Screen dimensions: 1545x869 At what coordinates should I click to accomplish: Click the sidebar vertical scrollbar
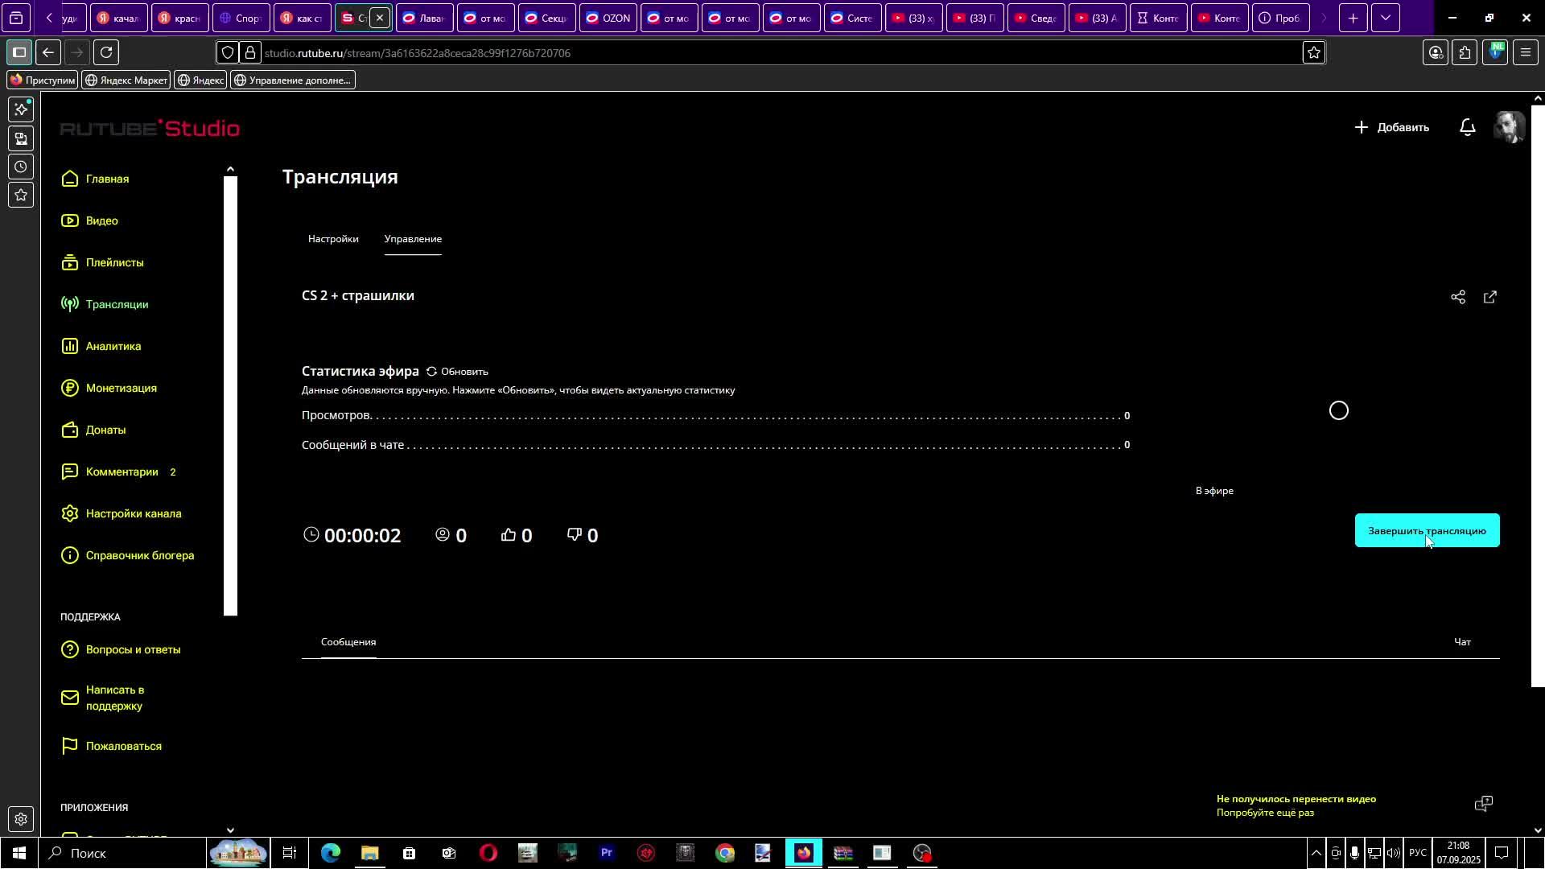click(230, 394)
